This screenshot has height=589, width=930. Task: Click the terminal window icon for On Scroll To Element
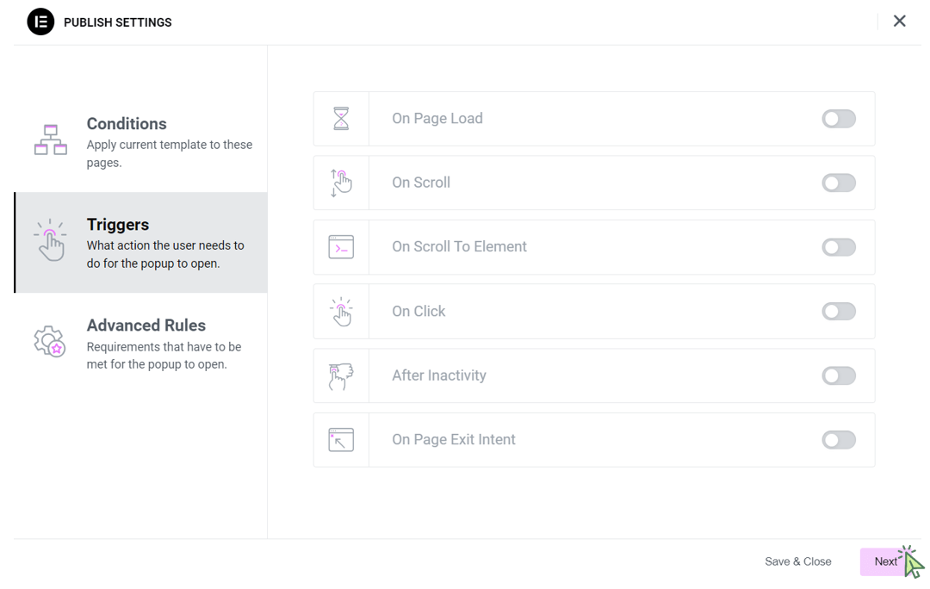(341, 247)
